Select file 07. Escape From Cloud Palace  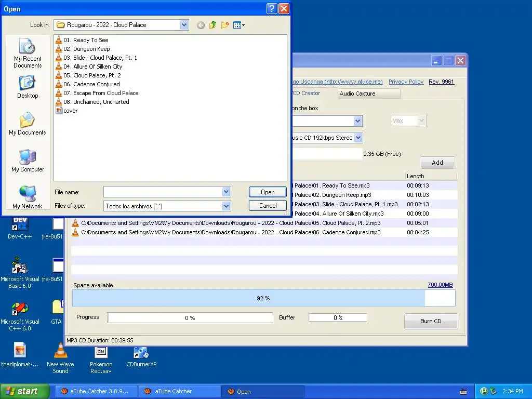tap(97, 93)
